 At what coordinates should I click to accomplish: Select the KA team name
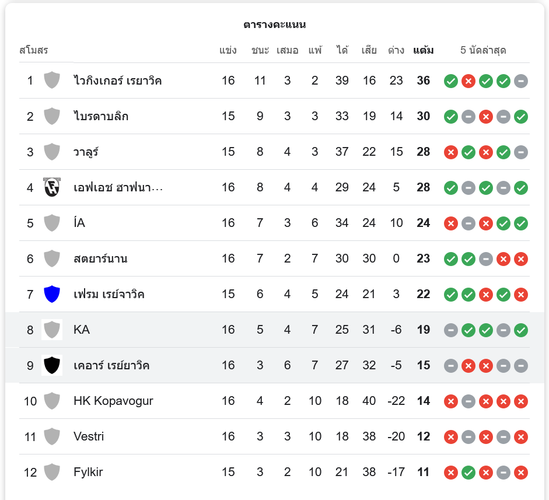[82, 330]
